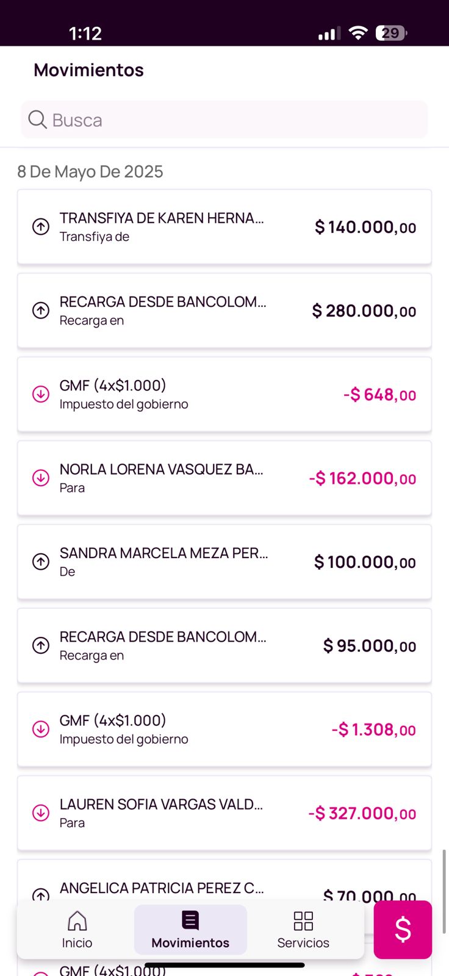Screen dimensions: 449x976
Task: Open the $280.000 Recarga desde Bancolombia movement
Action: coord(224,310)
